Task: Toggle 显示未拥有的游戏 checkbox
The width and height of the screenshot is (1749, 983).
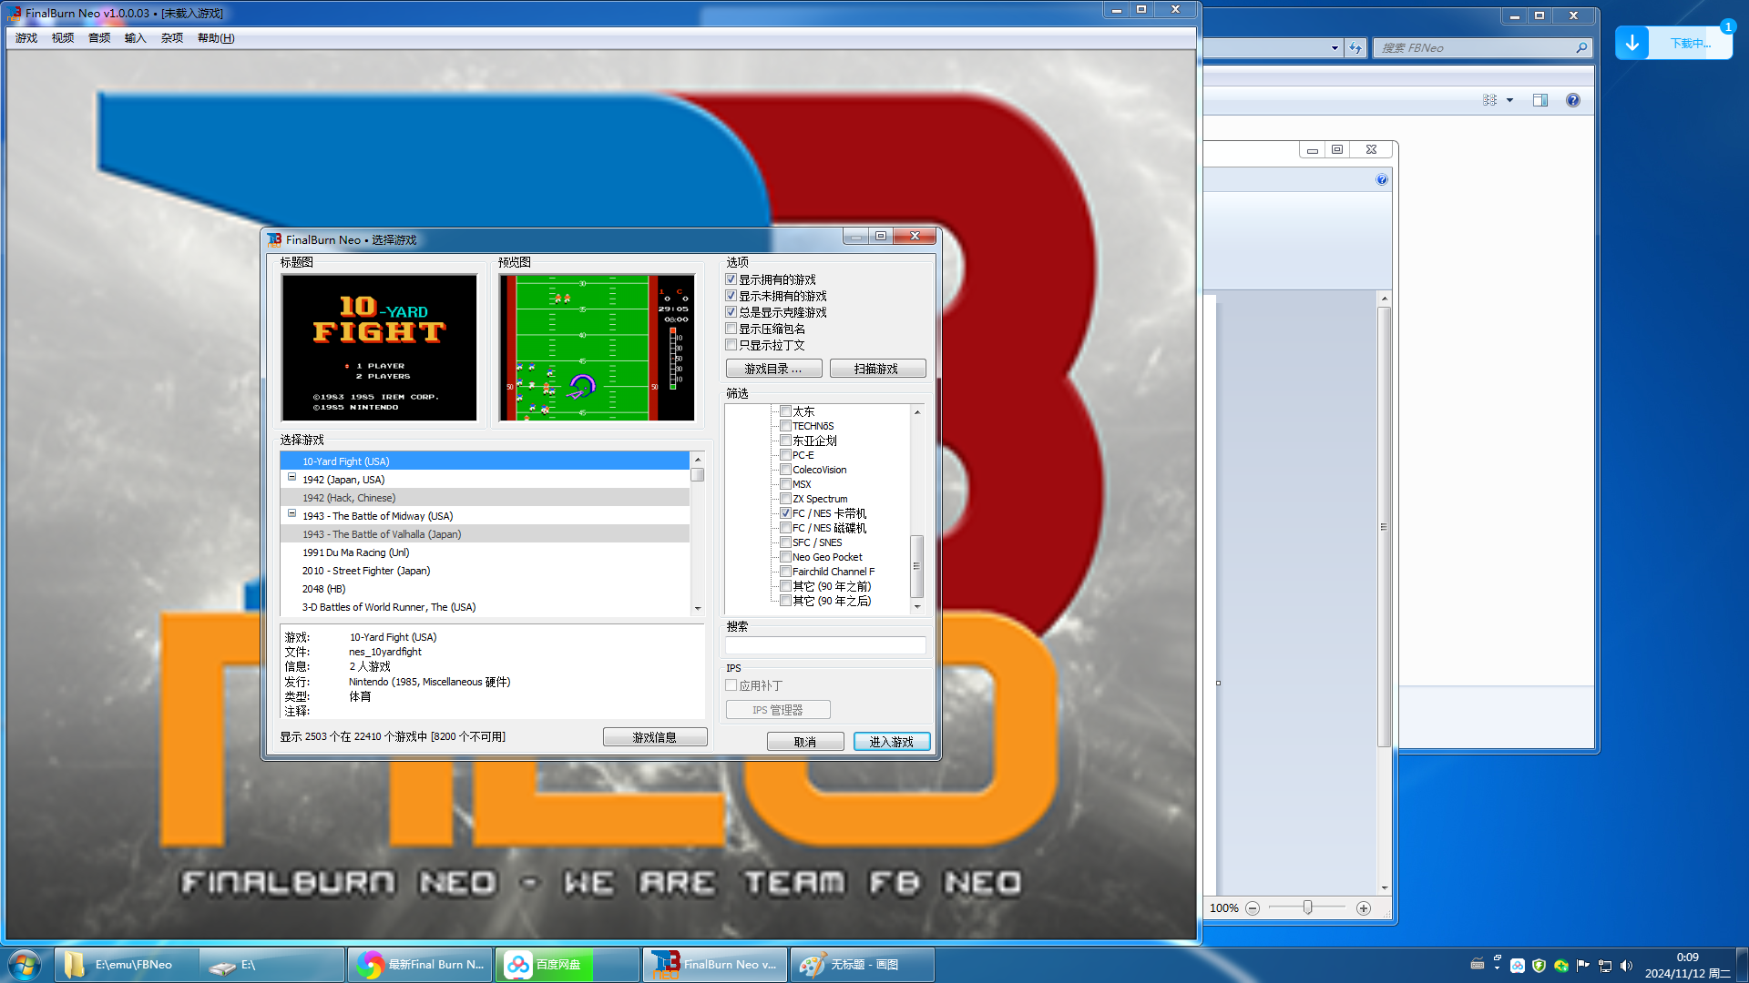Action: tap(731, 296)
